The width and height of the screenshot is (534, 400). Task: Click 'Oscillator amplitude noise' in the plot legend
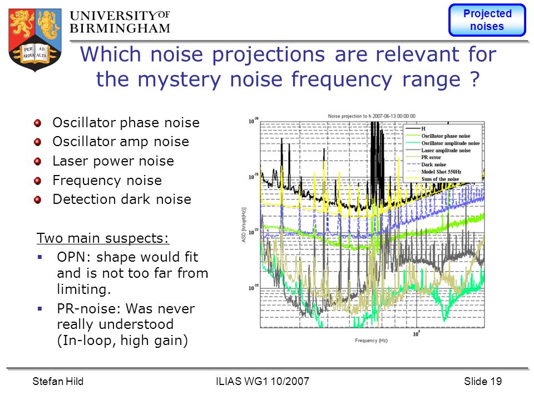[450, 143]
